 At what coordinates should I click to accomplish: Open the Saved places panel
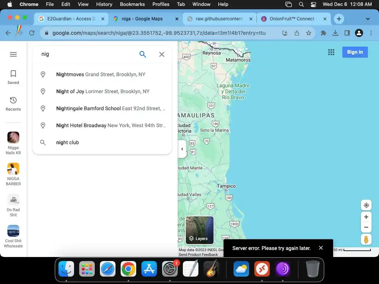pos(13,77)
